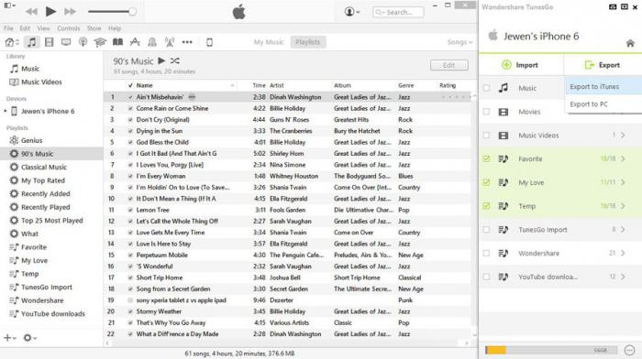Select the Tones bell icon
642x359 pixels.
tap(152, 42)
